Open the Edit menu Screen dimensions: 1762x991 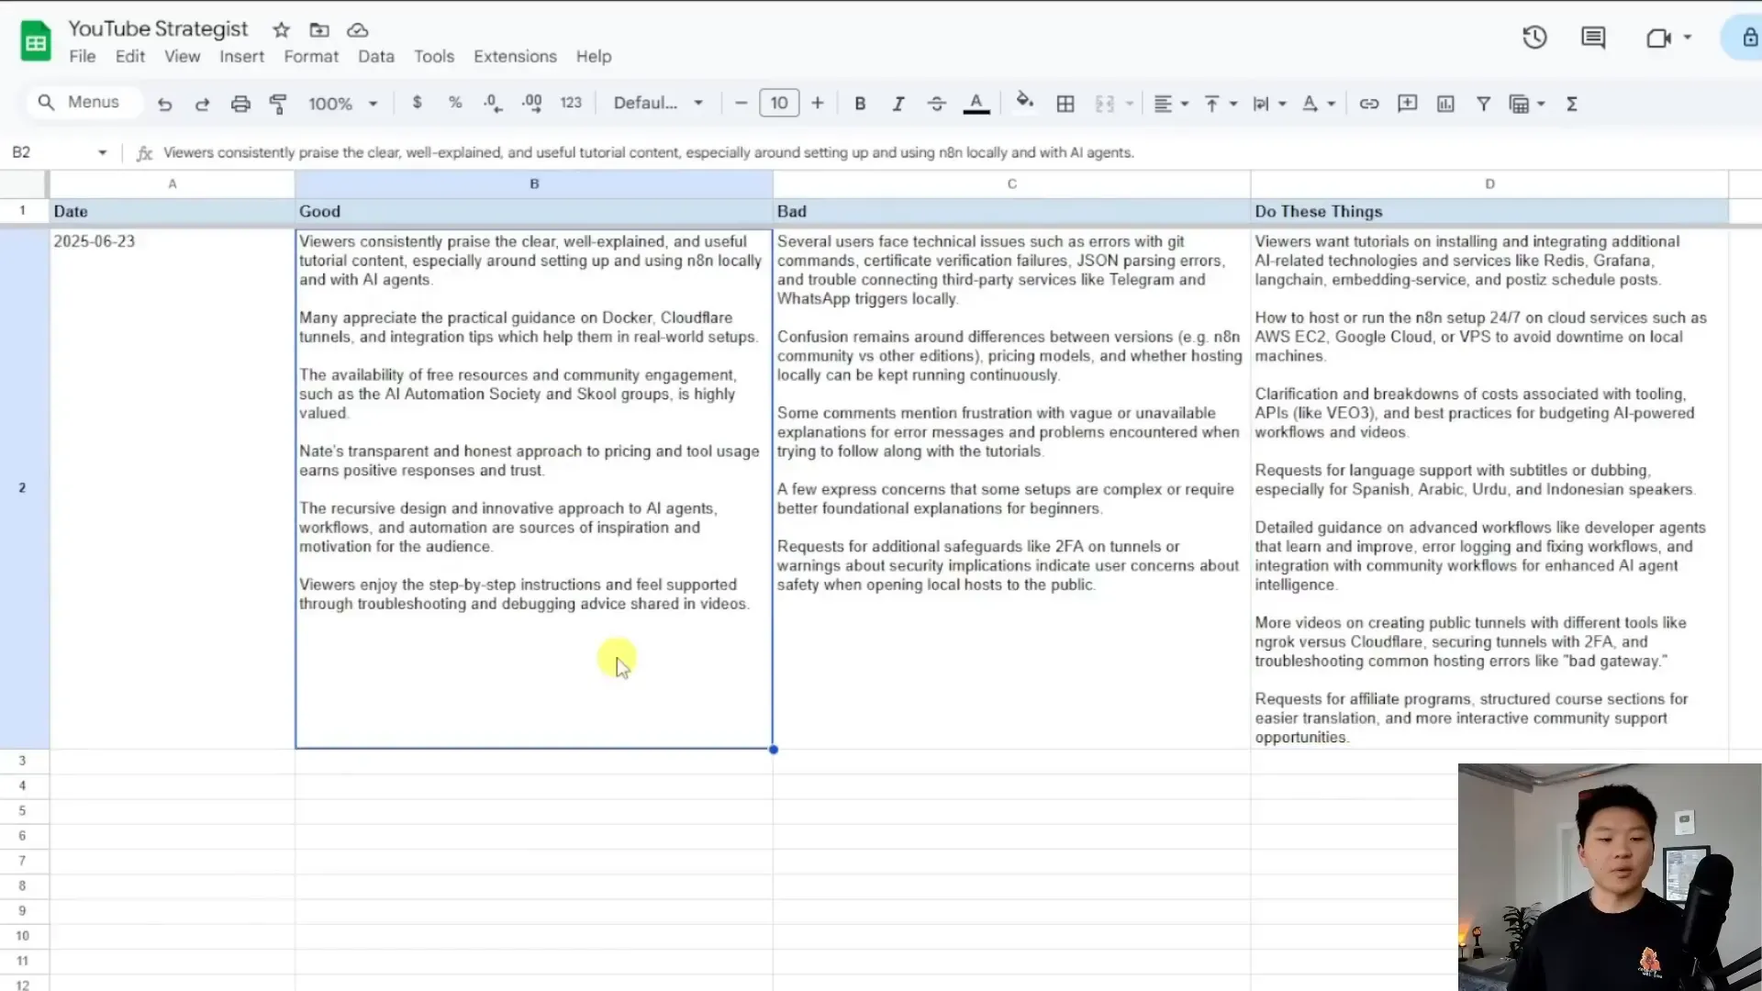[x=129, y=56]
